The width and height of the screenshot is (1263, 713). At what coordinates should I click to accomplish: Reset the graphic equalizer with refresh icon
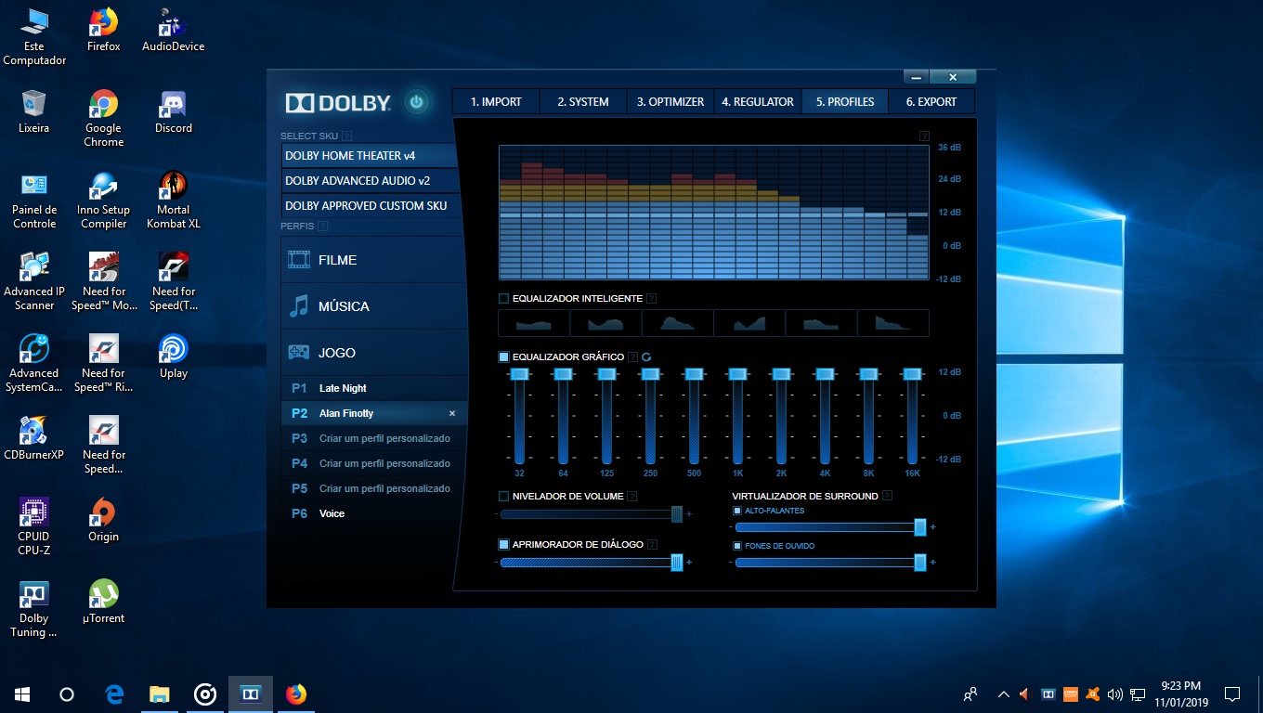[646, 357]
